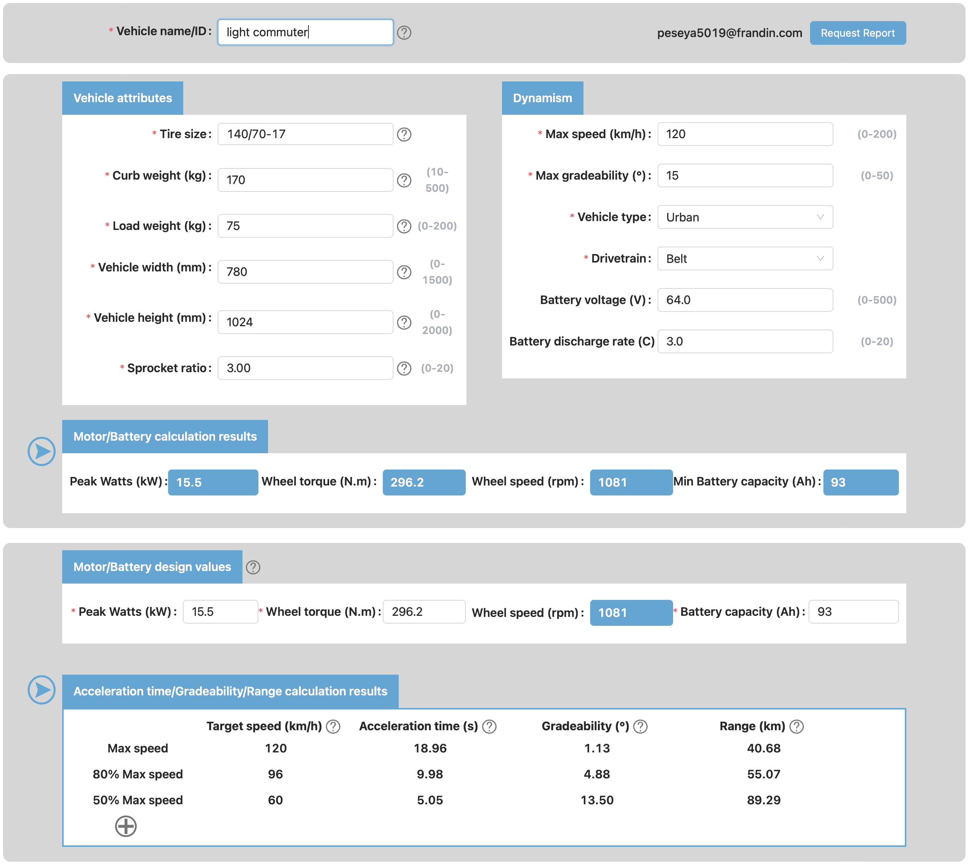Open the Vehicle type dropdown
This screenshot has width=970, height=865.
tap(745, 217)
